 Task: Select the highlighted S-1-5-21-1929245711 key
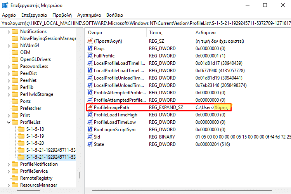(51, 157)
